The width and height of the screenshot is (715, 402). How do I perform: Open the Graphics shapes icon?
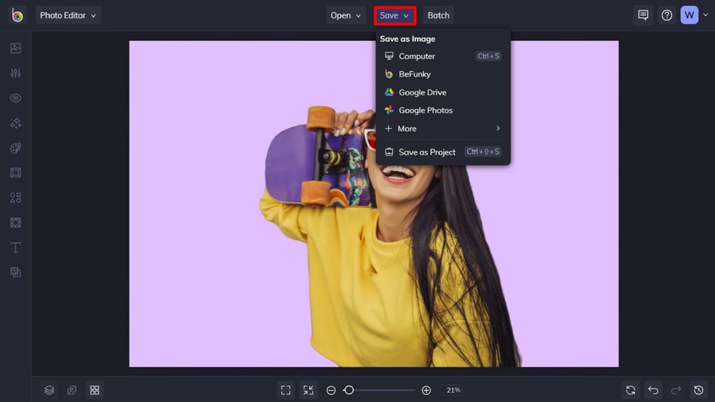click(x=15, y=198)
